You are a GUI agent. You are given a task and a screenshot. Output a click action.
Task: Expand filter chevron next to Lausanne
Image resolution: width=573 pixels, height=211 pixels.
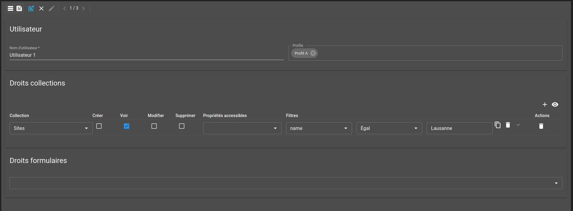point(518,125)
